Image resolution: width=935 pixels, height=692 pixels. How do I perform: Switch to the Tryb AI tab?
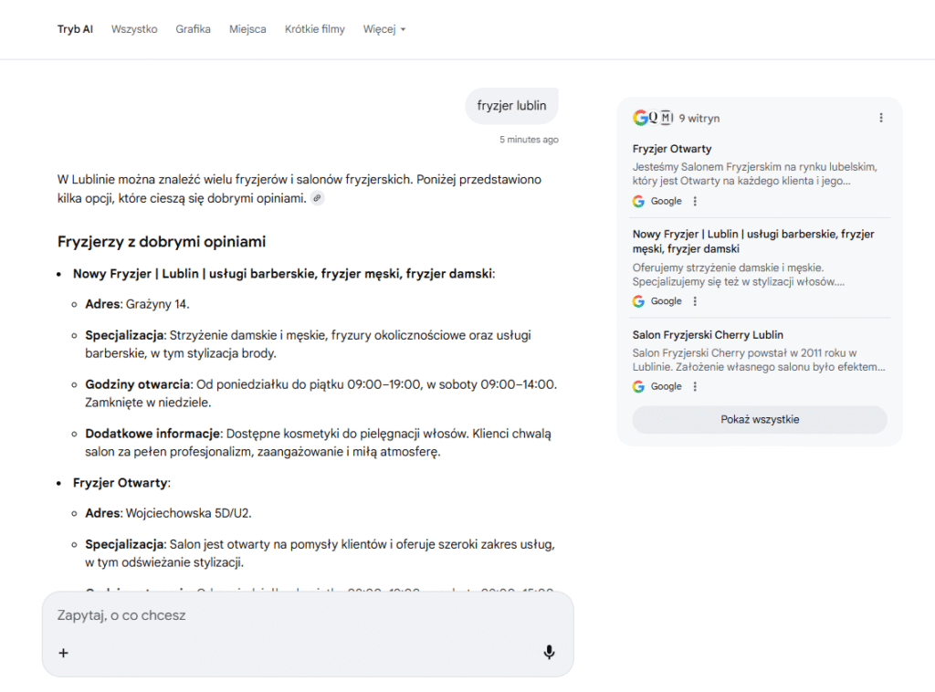pos(75,29)
